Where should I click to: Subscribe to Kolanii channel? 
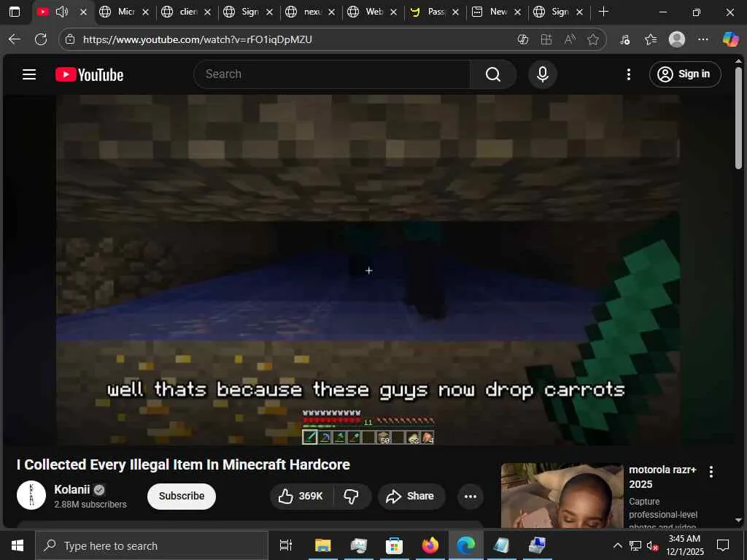click(x=182, y=496)
